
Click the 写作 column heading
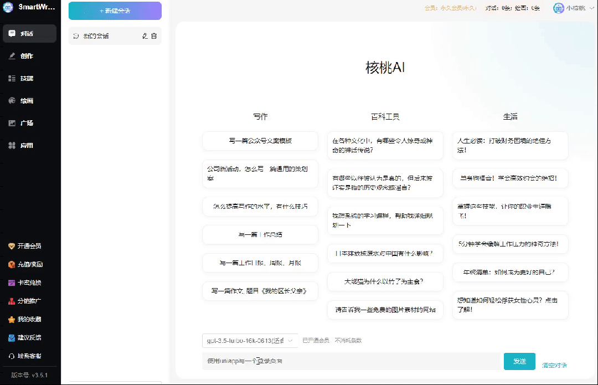click(260, 116)
